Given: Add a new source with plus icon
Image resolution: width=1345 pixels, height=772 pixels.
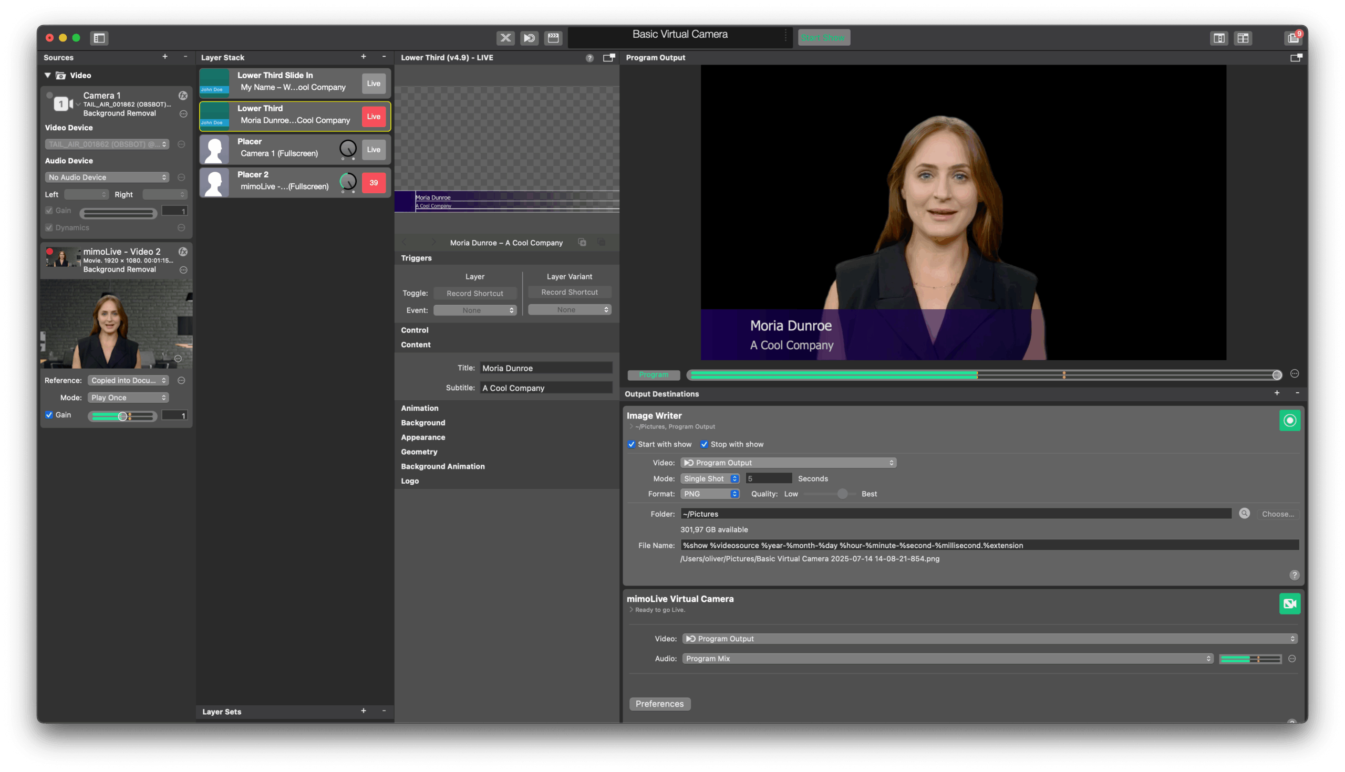Looking at the screenshot, I should point(165,57).
